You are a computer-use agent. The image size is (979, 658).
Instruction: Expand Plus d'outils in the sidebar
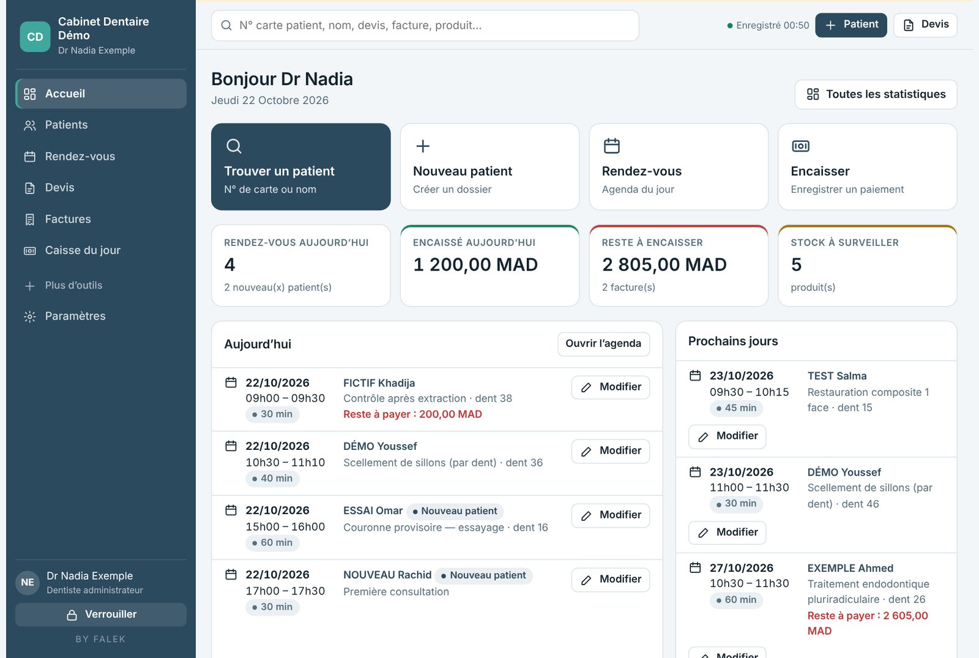point(101,285)
